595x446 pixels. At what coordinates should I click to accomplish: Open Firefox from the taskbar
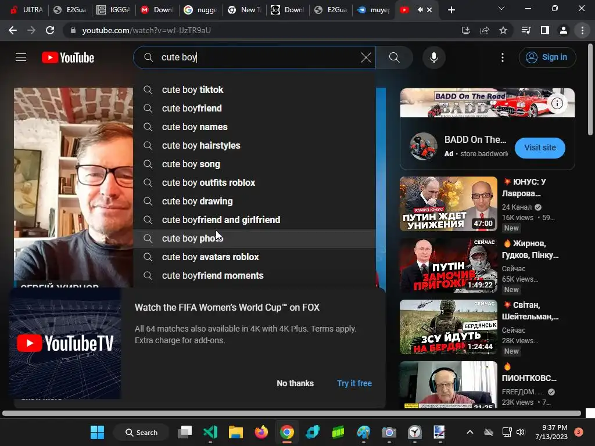[x=261, y=432]
